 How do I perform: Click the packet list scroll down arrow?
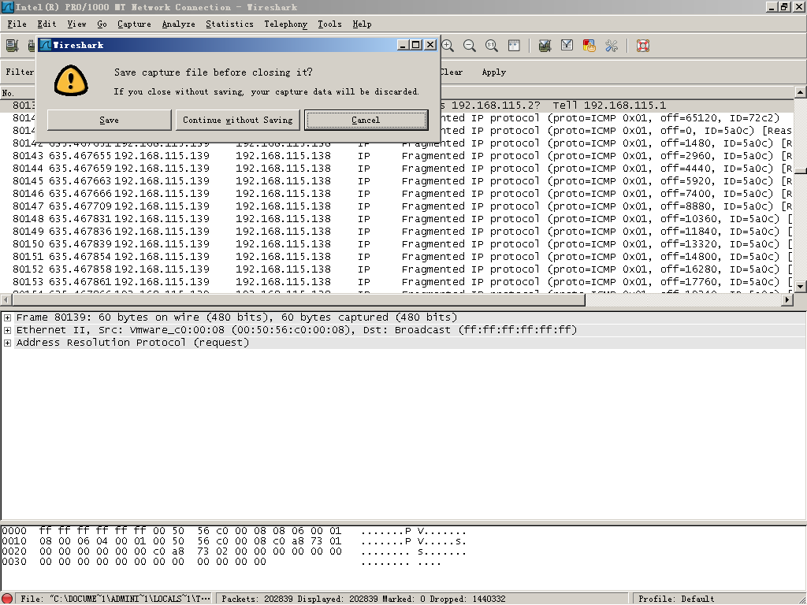tap(801, 287)
